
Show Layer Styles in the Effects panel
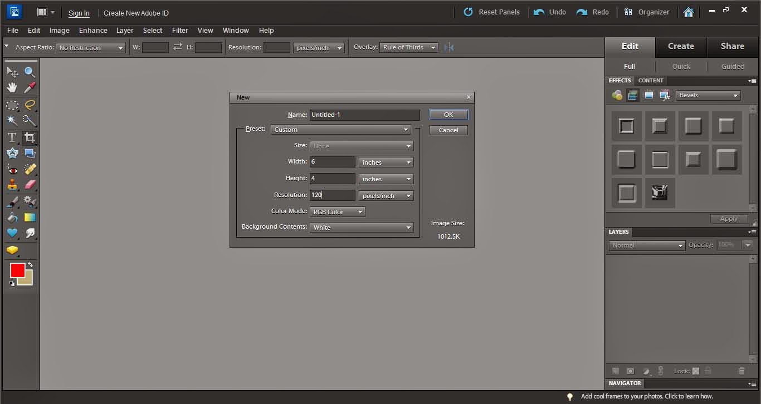point(632,95)
